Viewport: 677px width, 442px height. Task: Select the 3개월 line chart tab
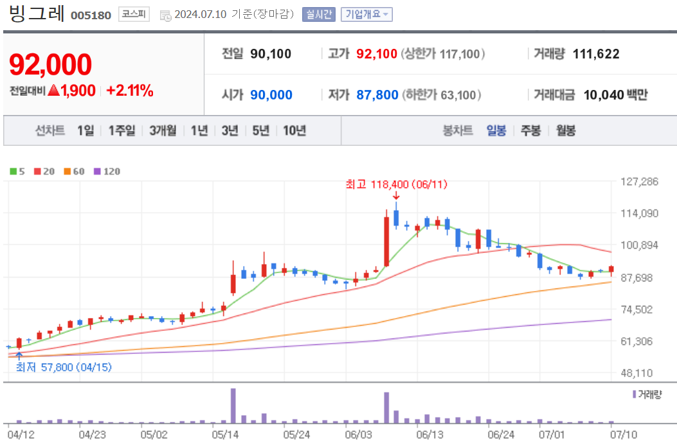point(163,130)
